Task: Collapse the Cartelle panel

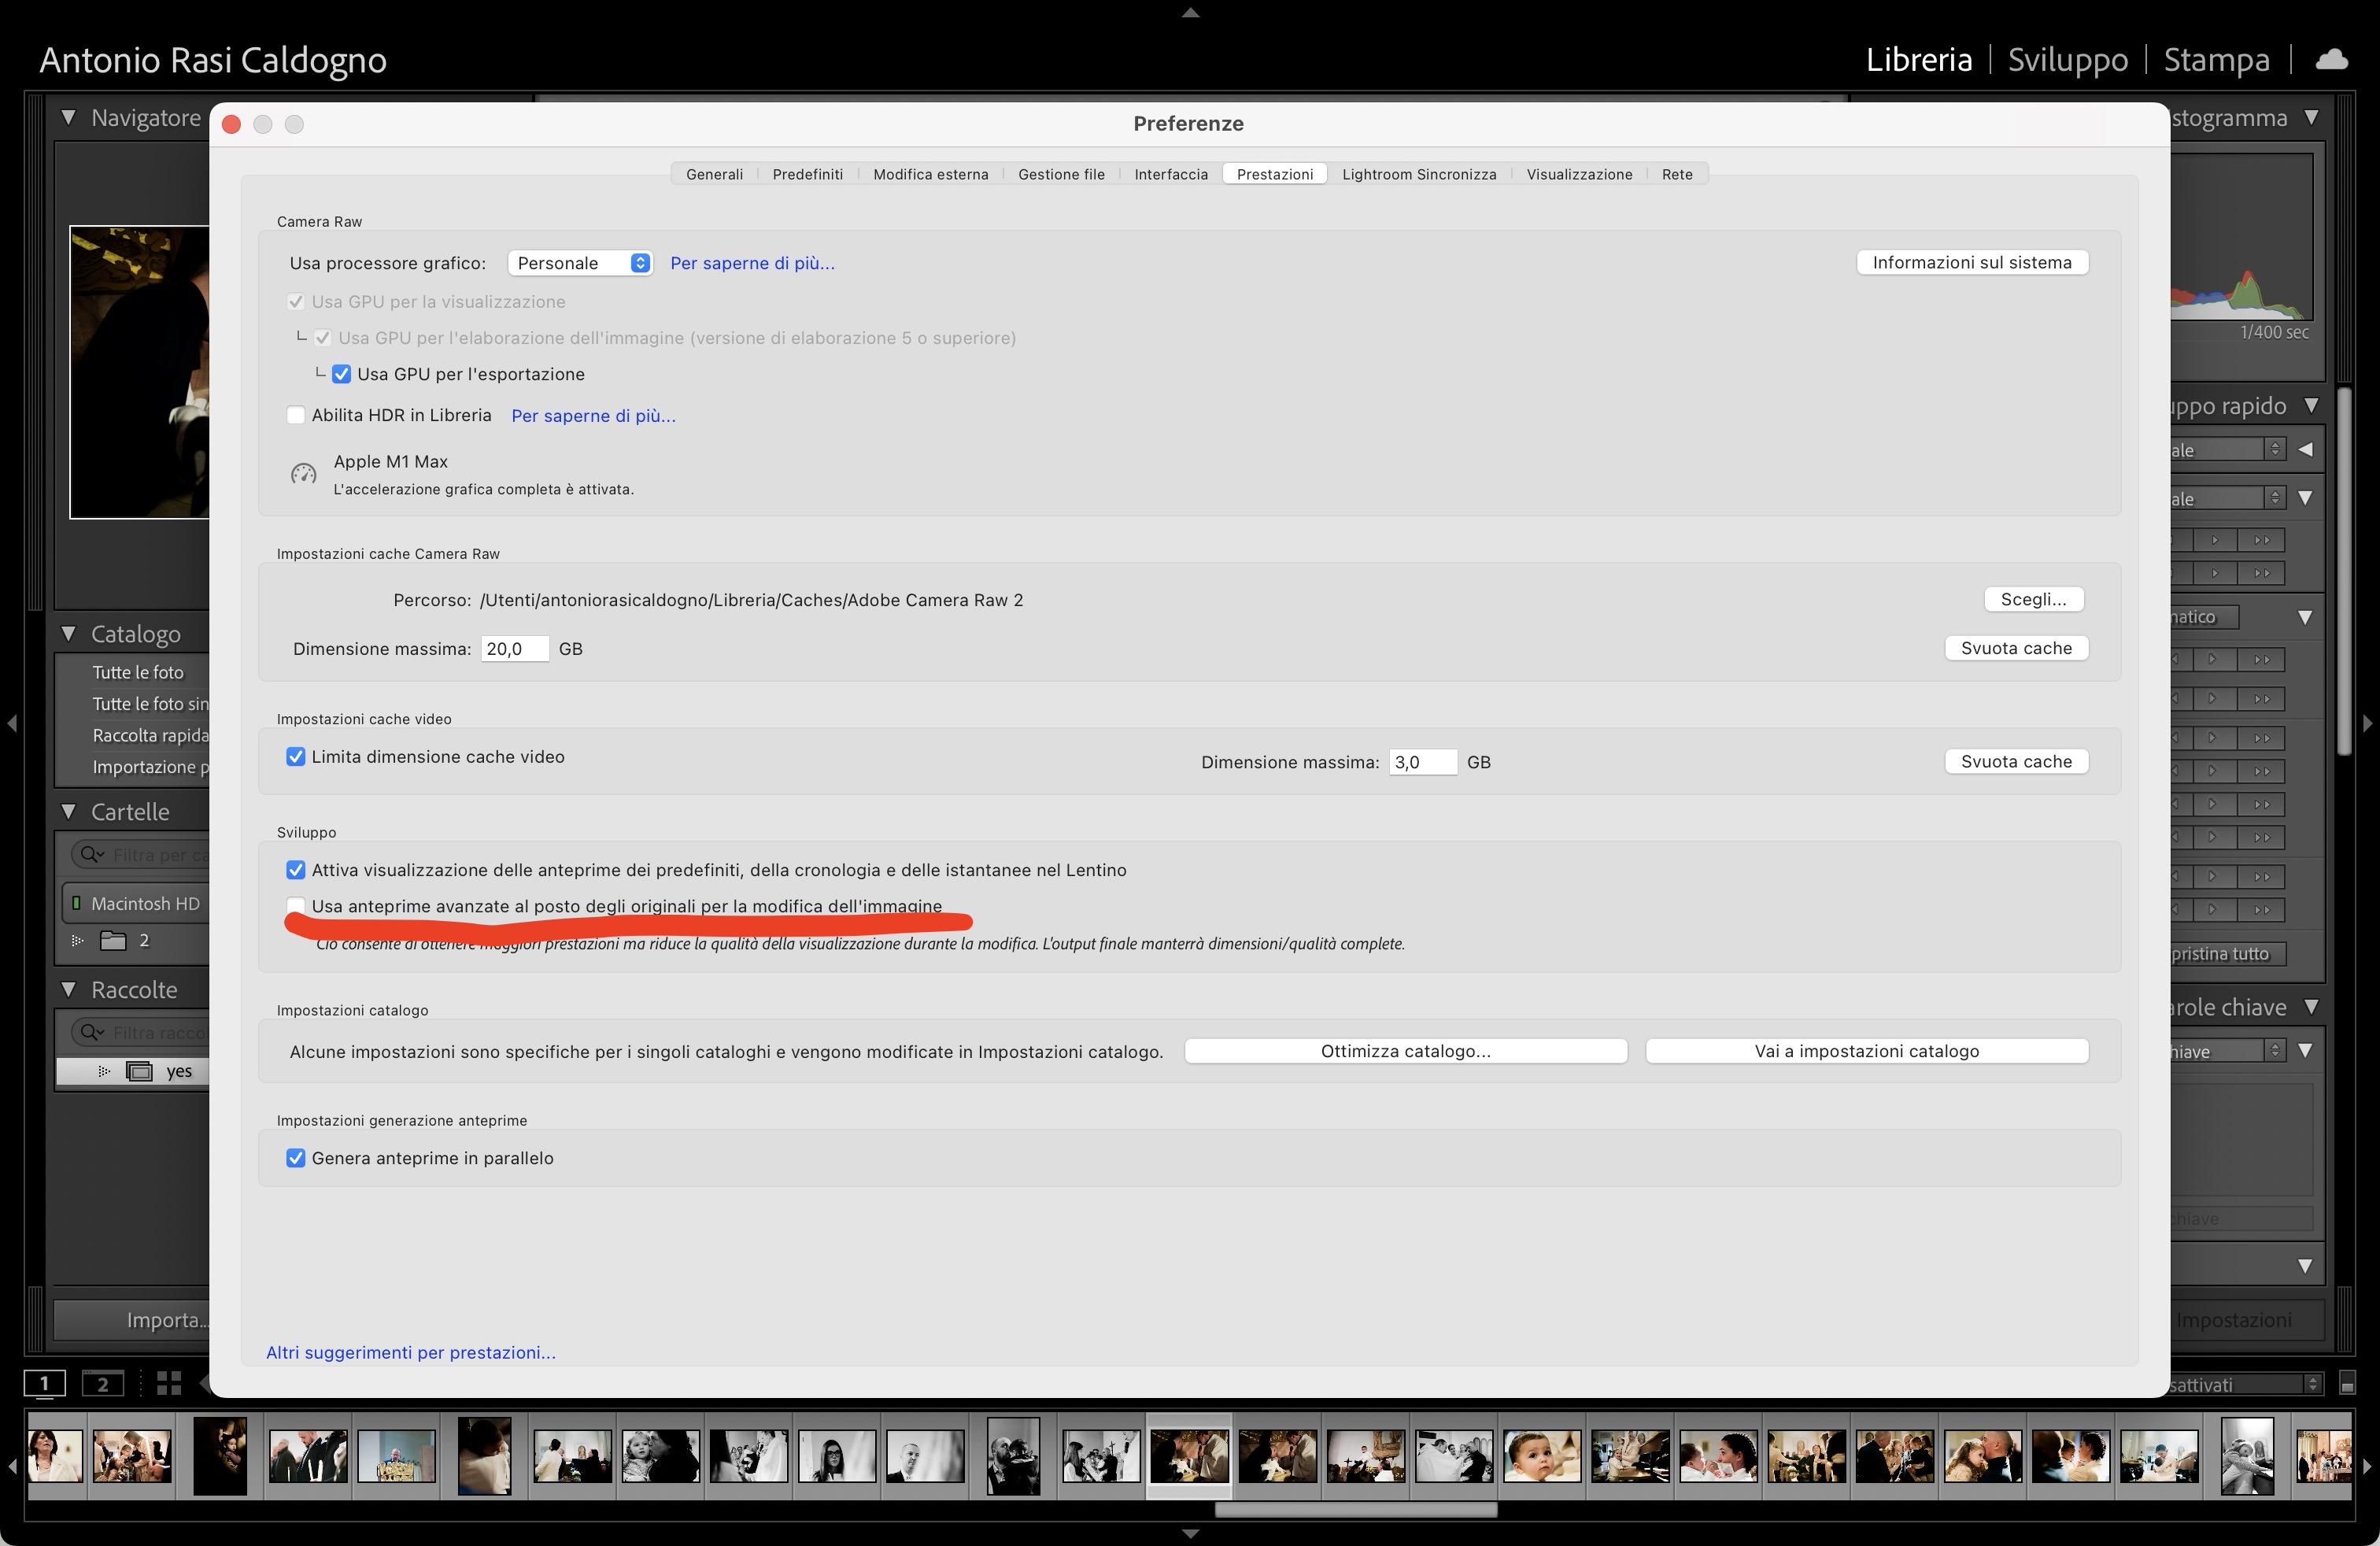Action: tap(69, 811)
